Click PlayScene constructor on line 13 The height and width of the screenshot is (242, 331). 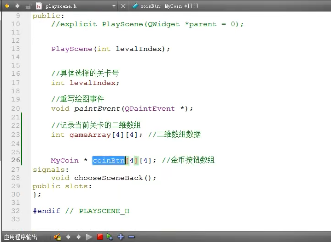[x=72, y=49]
